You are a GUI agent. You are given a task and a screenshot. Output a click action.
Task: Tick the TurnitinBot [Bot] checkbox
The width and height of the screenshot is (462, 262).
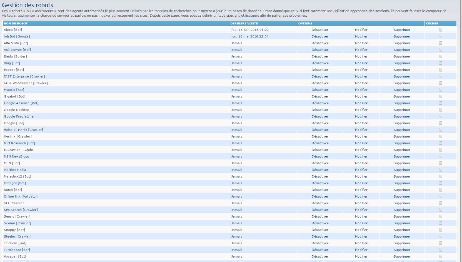(x=441, y=250)
